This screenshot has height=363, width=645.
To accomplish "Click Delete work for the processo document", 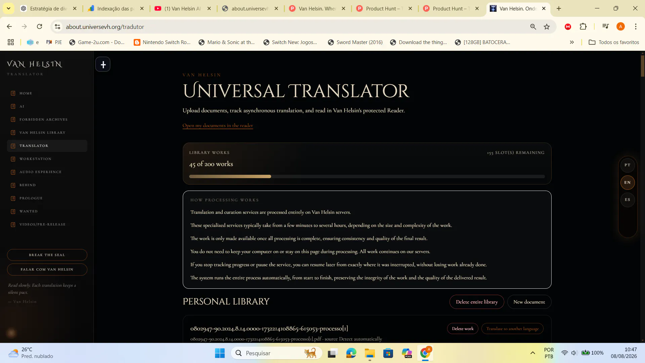I will [463, 329].
